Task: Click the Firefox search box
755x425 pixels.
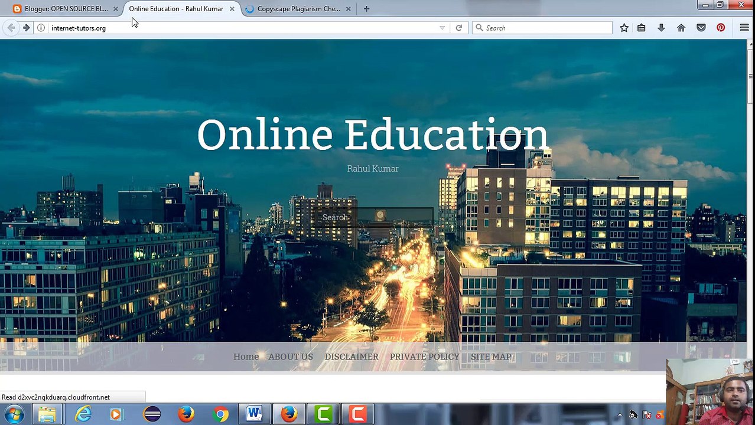Action: pos(542,28)
